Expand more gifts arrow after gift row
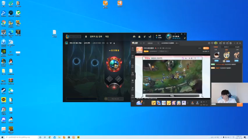248x139 pixels. tap(188, 103)
